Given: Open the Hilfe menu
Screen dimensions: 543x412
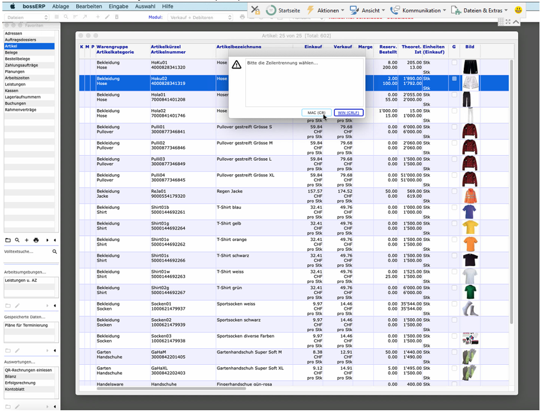Looking at the screenshot, I should coord(168,6).
